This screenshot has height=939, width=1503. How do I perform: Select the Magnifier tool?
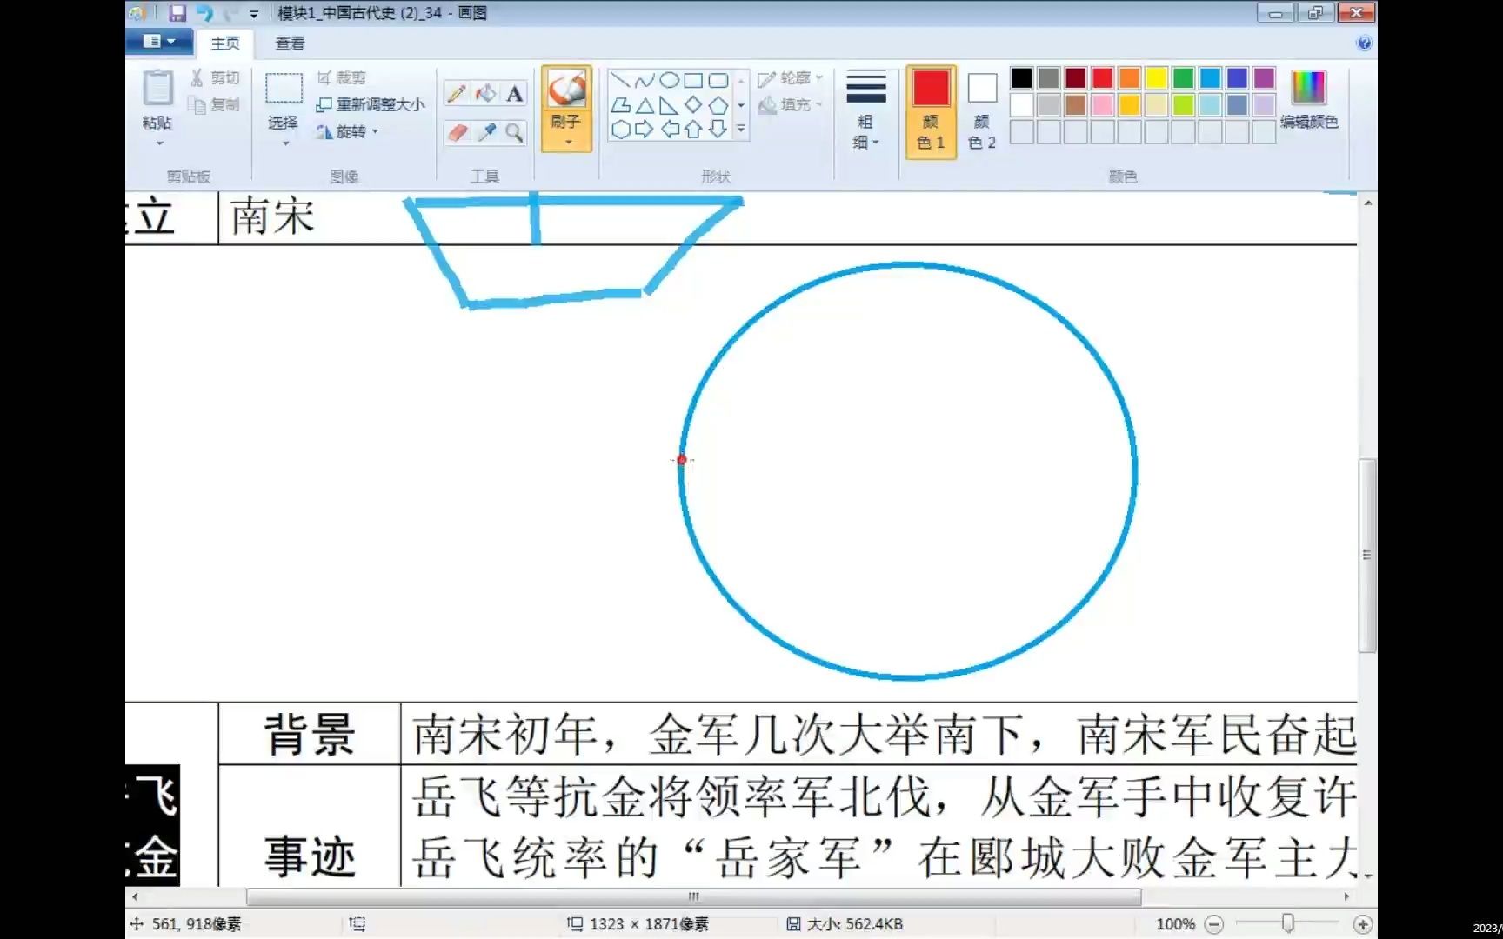tap(514, 132)
